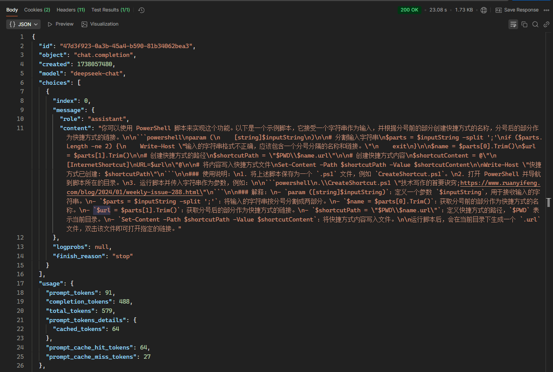The height and width of the screenshot is (372, 553).
Task: Click the "choices" key
Action: [54, 83]
